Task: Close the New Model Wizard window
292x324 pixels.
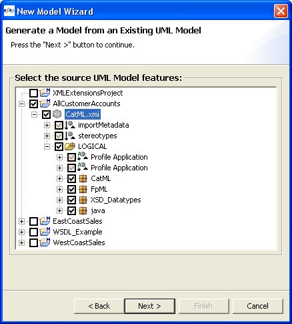Action: tap(281, 11)
